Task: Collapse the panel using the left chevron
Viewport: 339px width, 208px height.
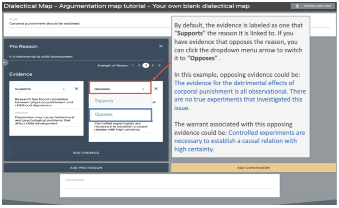Action: 4,63
